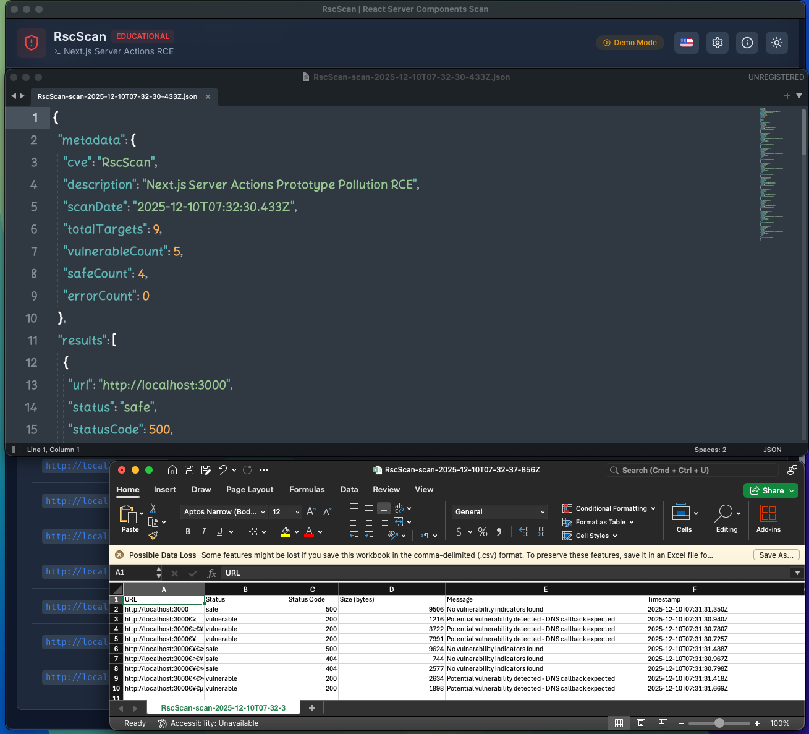Expand the formula bar chevron
809x734 pixels.
coord(797,573)
